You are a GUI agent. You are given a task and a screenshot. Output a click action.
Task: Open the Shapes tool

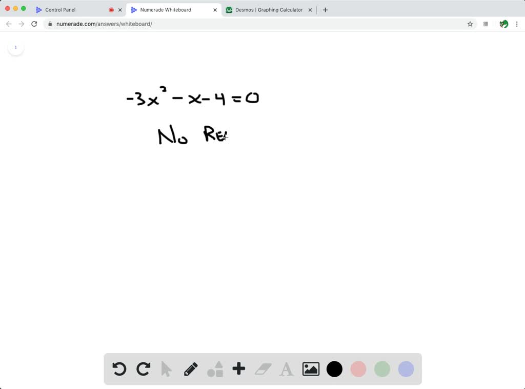215,369
